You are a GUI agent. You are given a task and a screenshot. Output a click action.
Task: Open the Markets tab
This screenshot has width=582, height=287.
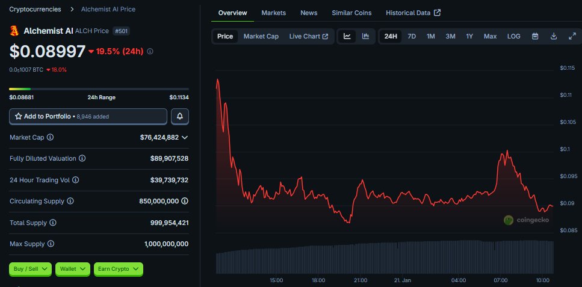(x=274, y=13)
